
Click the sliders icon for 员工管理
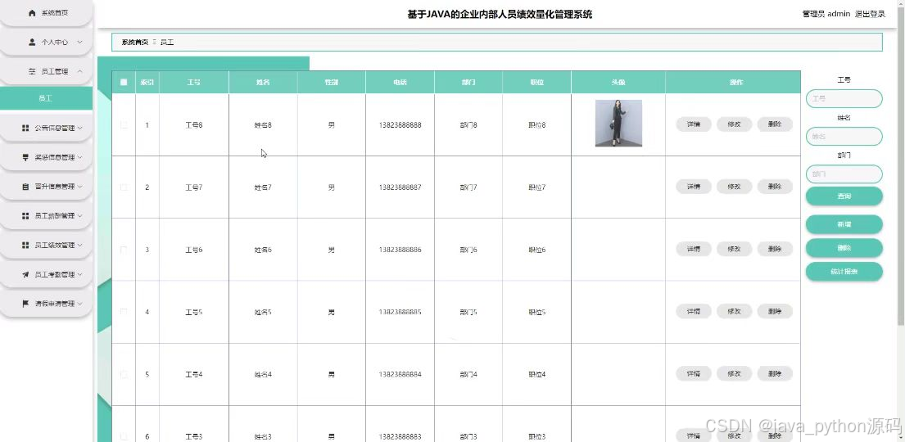32,71
